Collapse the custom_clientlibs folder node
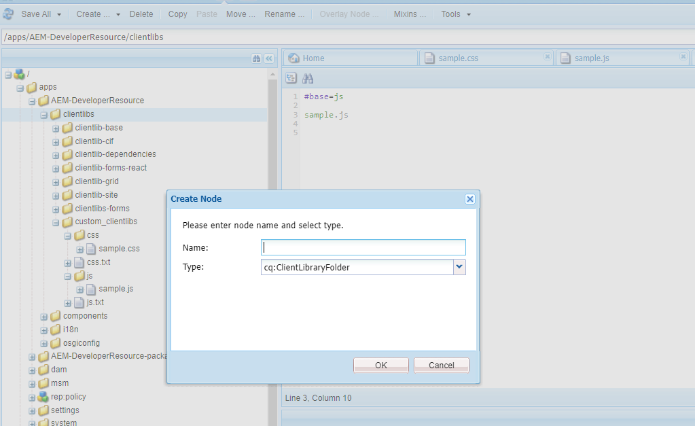 [56, 222]
